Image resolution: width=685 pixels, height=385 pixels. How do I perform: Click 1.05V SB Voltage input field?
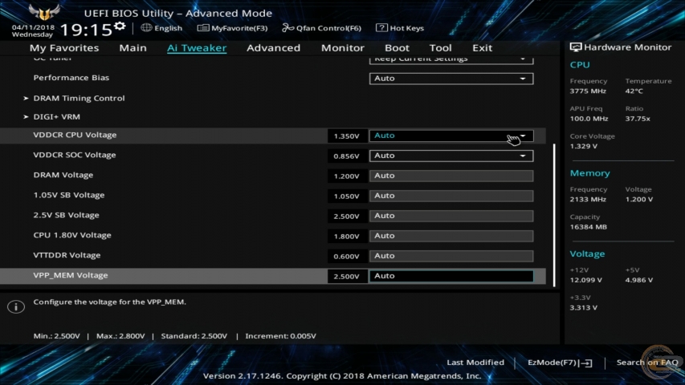point(451,196)
